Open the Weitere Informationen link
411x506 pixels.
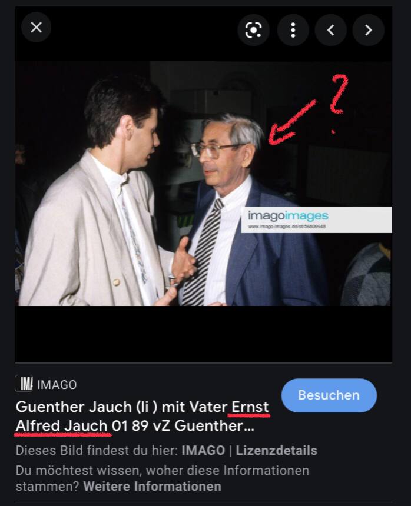click(152, 487)
